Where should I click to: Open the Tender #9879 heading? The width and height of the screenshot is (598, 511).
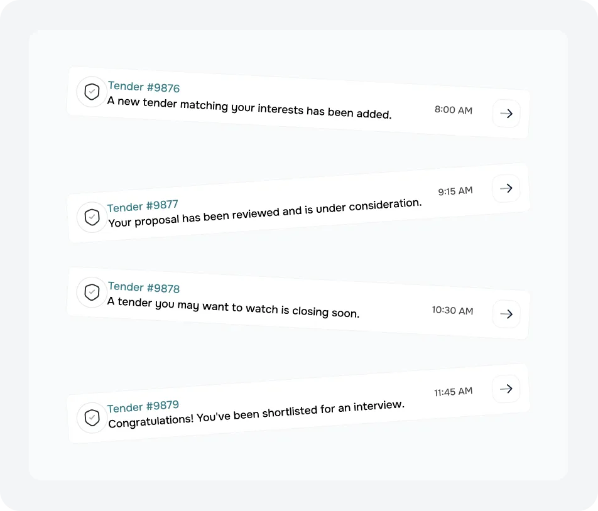click(143, 407)
